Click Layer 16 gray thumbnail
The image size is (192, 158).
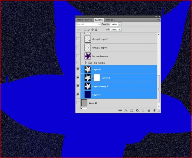tap(84, 103)
